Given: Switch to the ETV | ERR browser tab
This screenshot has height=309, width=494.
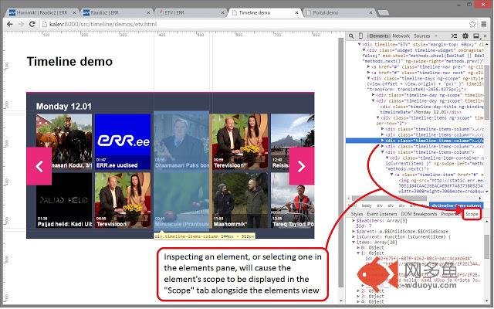Looking at the screenshot, I should coord(191,12).
